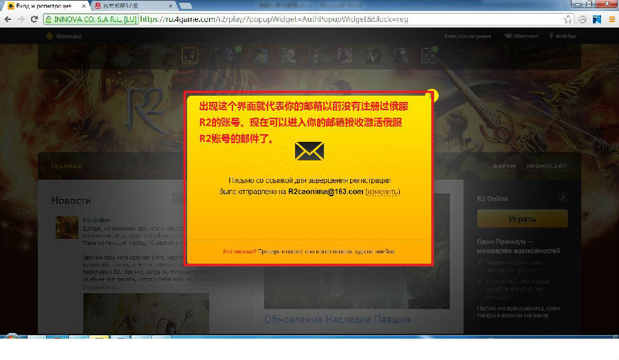
Task: Bookmark this page with the star icon
Action: (x=568, y=19)
